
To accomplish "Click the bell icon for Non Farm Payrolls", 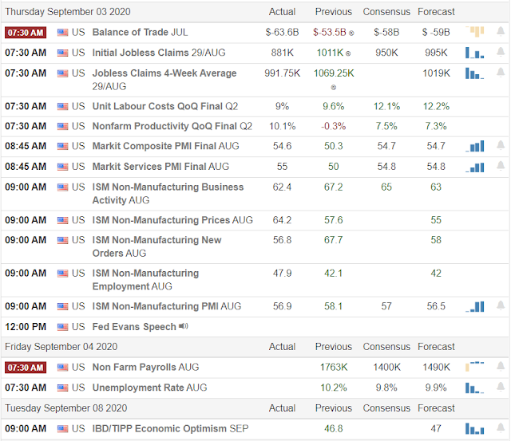I will pyautogui.click(x=501, y=367).
